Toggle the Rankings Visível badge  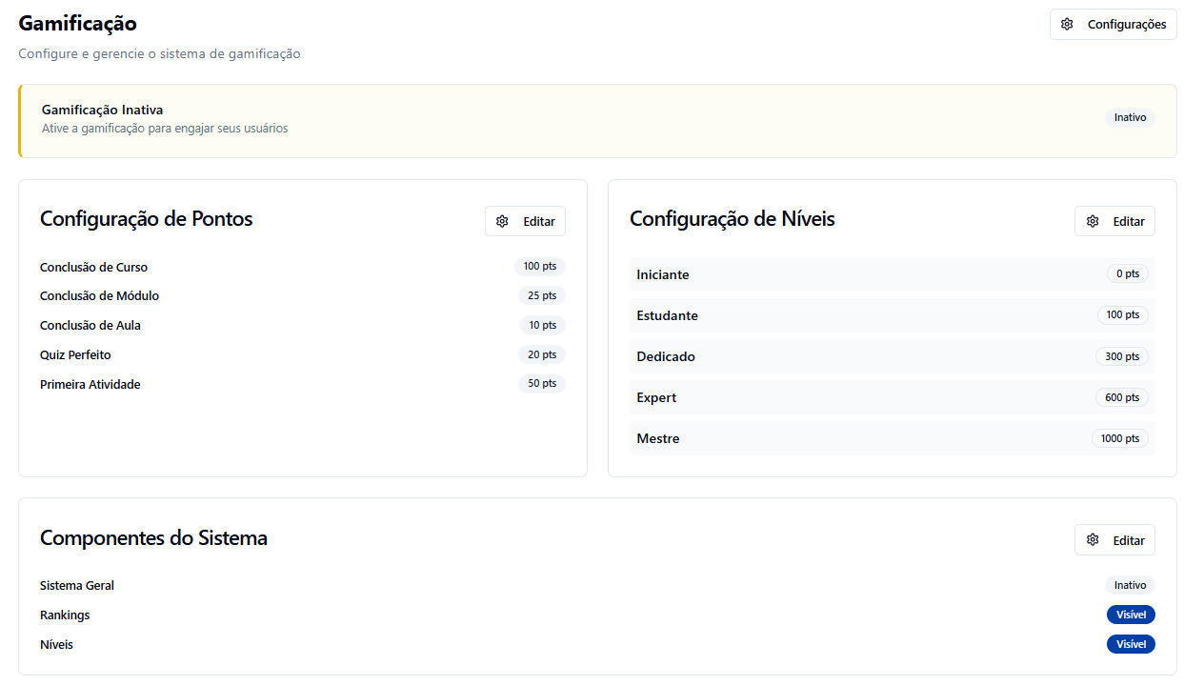(1131, 615)
